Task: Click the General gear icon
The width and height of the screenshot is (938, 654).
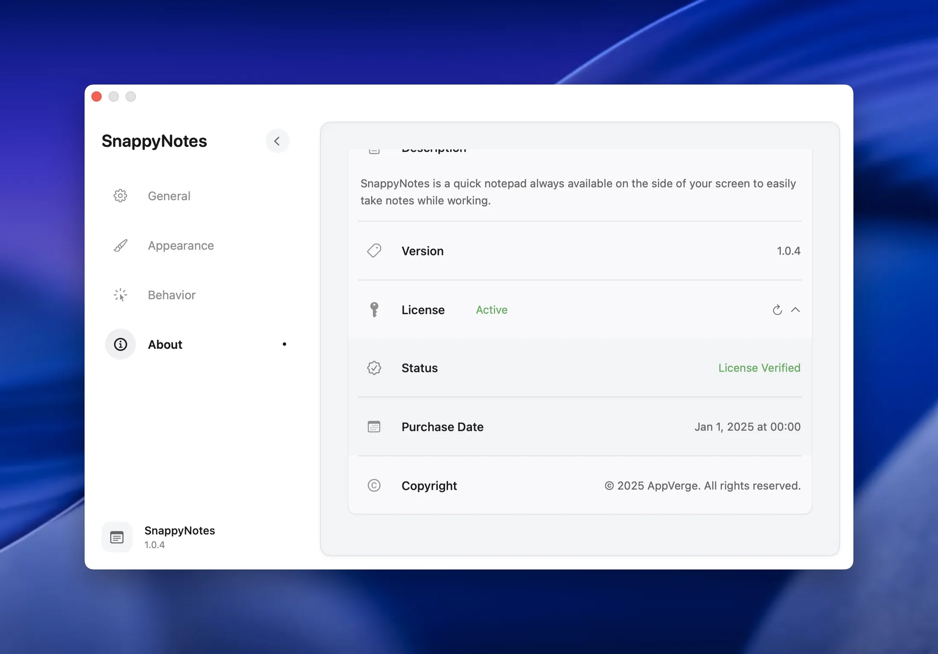Action: click(x=120, y=196)
